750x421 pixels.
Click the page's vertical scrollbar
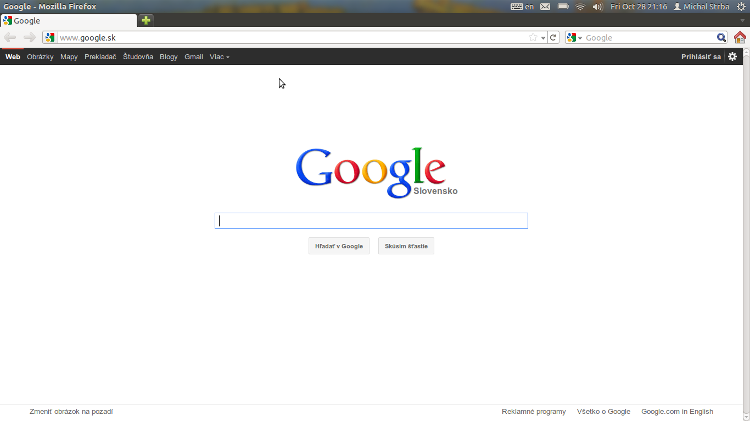pos(746,235)
